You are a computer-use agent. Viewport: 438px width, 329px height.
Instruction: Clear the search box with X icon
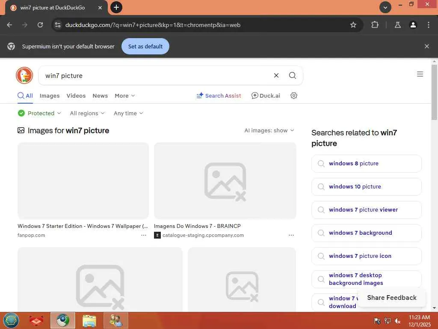coord(276,75)
